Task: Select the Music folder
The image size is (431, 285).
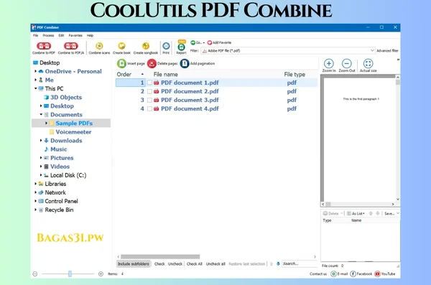Action: (59, 149)
